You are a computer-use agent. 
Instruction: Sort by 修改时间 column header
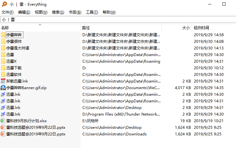point(214,28)
